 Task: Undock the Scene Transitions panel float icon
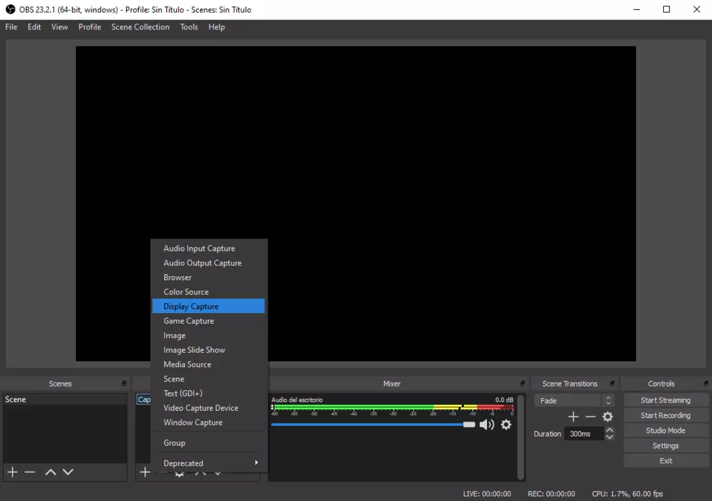pyautogui.click(x=612, y=383)
